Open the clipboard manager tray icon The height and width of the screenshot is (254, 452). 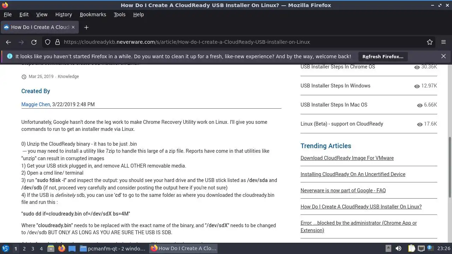tap(411, 248)
